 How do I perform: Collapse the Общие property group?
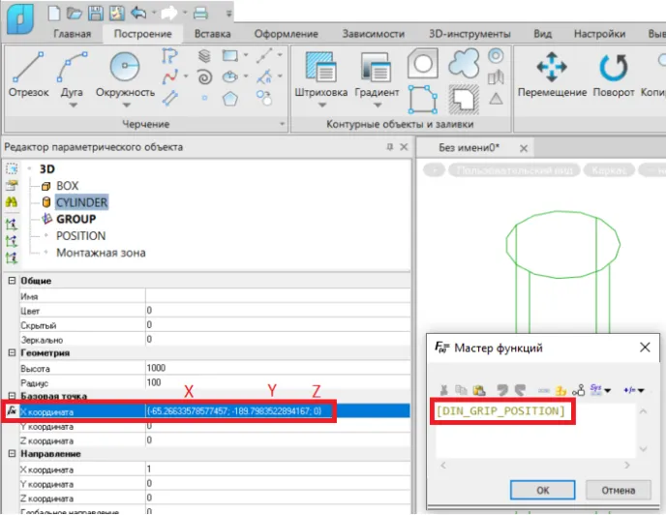point(12,281)
